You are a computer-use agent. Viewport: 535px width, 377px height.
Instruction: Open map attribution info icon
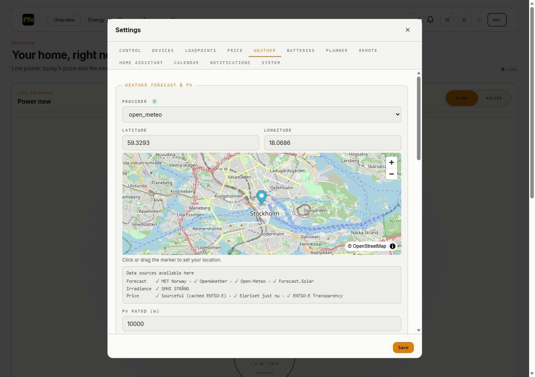pos(393,246)
